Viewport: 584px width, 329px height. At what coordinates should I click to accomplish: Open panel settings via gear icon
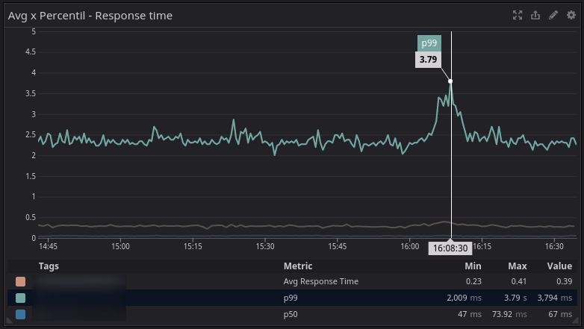571,15
